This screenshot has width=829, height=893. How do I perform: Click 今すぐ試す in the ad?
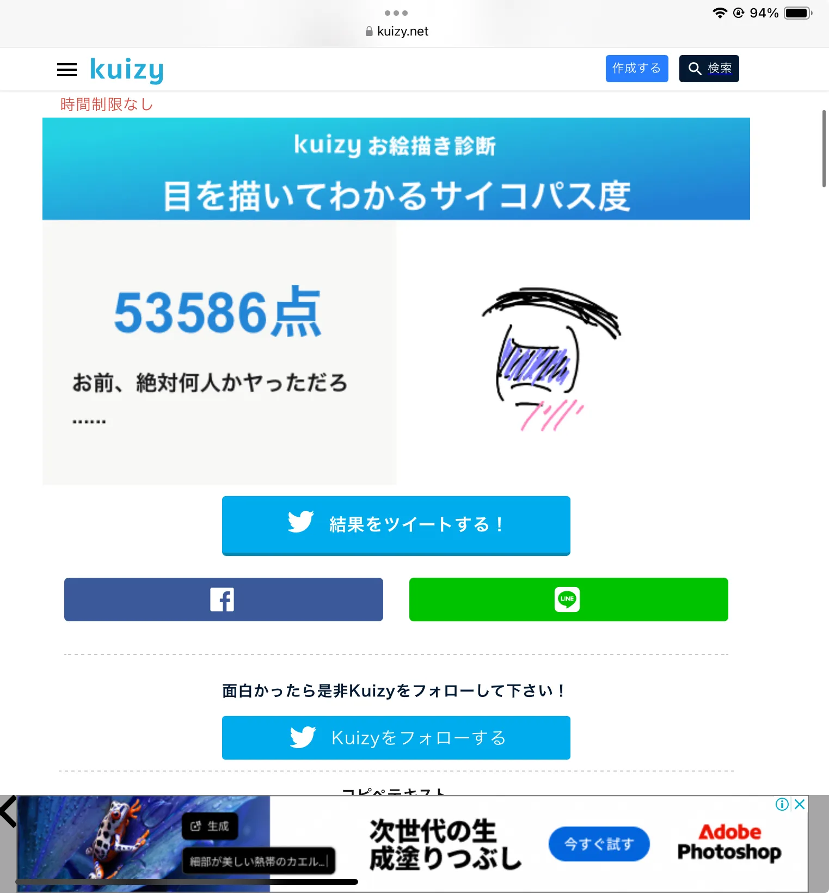coord(599,844)
